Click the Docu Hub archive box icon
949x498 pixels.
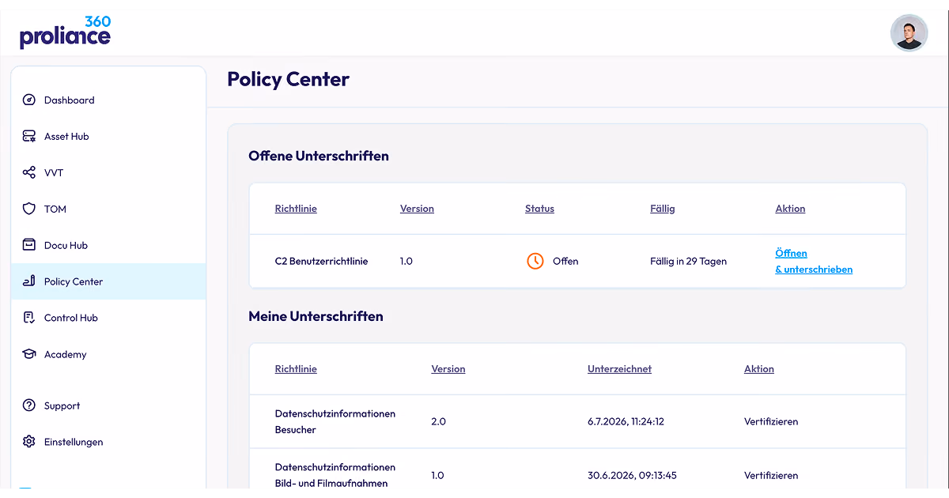point(29,245)
